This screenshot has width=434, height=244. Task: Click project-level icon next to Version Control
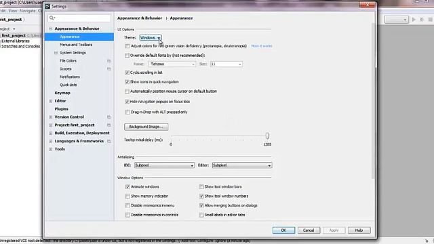[x=108, y=117]
